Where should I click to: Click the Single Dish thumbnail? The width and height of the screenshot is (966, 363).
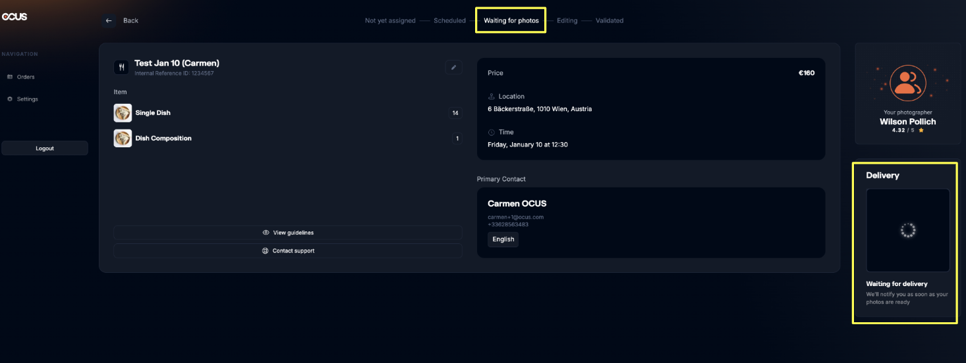point(123,113)
